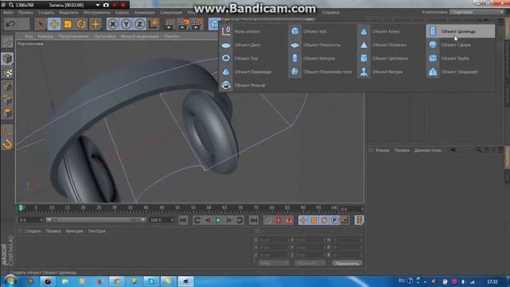
Task: Toggle scale keyframe recording button
Action: pyautogui.click(x=313, y=220)
